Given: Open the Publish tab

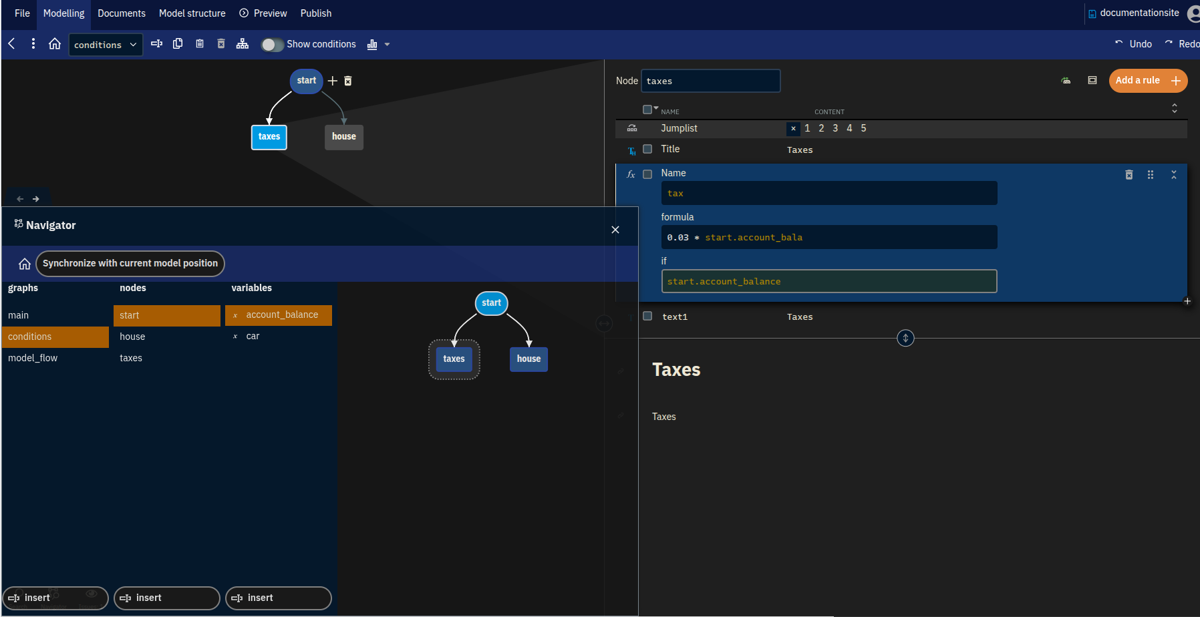Looking at the screenshot, I should [316, 13].
